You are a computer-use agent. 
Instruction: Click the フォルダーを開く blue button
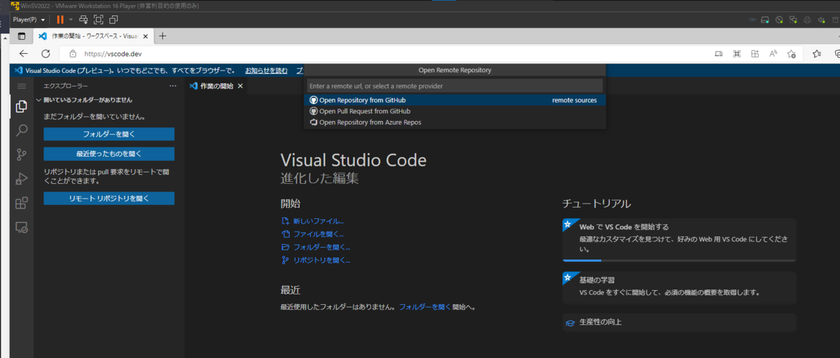coord(108,134)
